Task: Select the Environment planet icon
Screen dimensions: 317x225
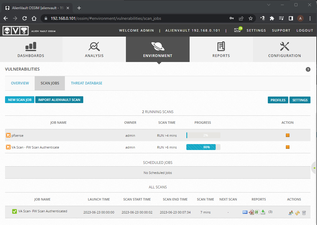Action: click(158, 46)
